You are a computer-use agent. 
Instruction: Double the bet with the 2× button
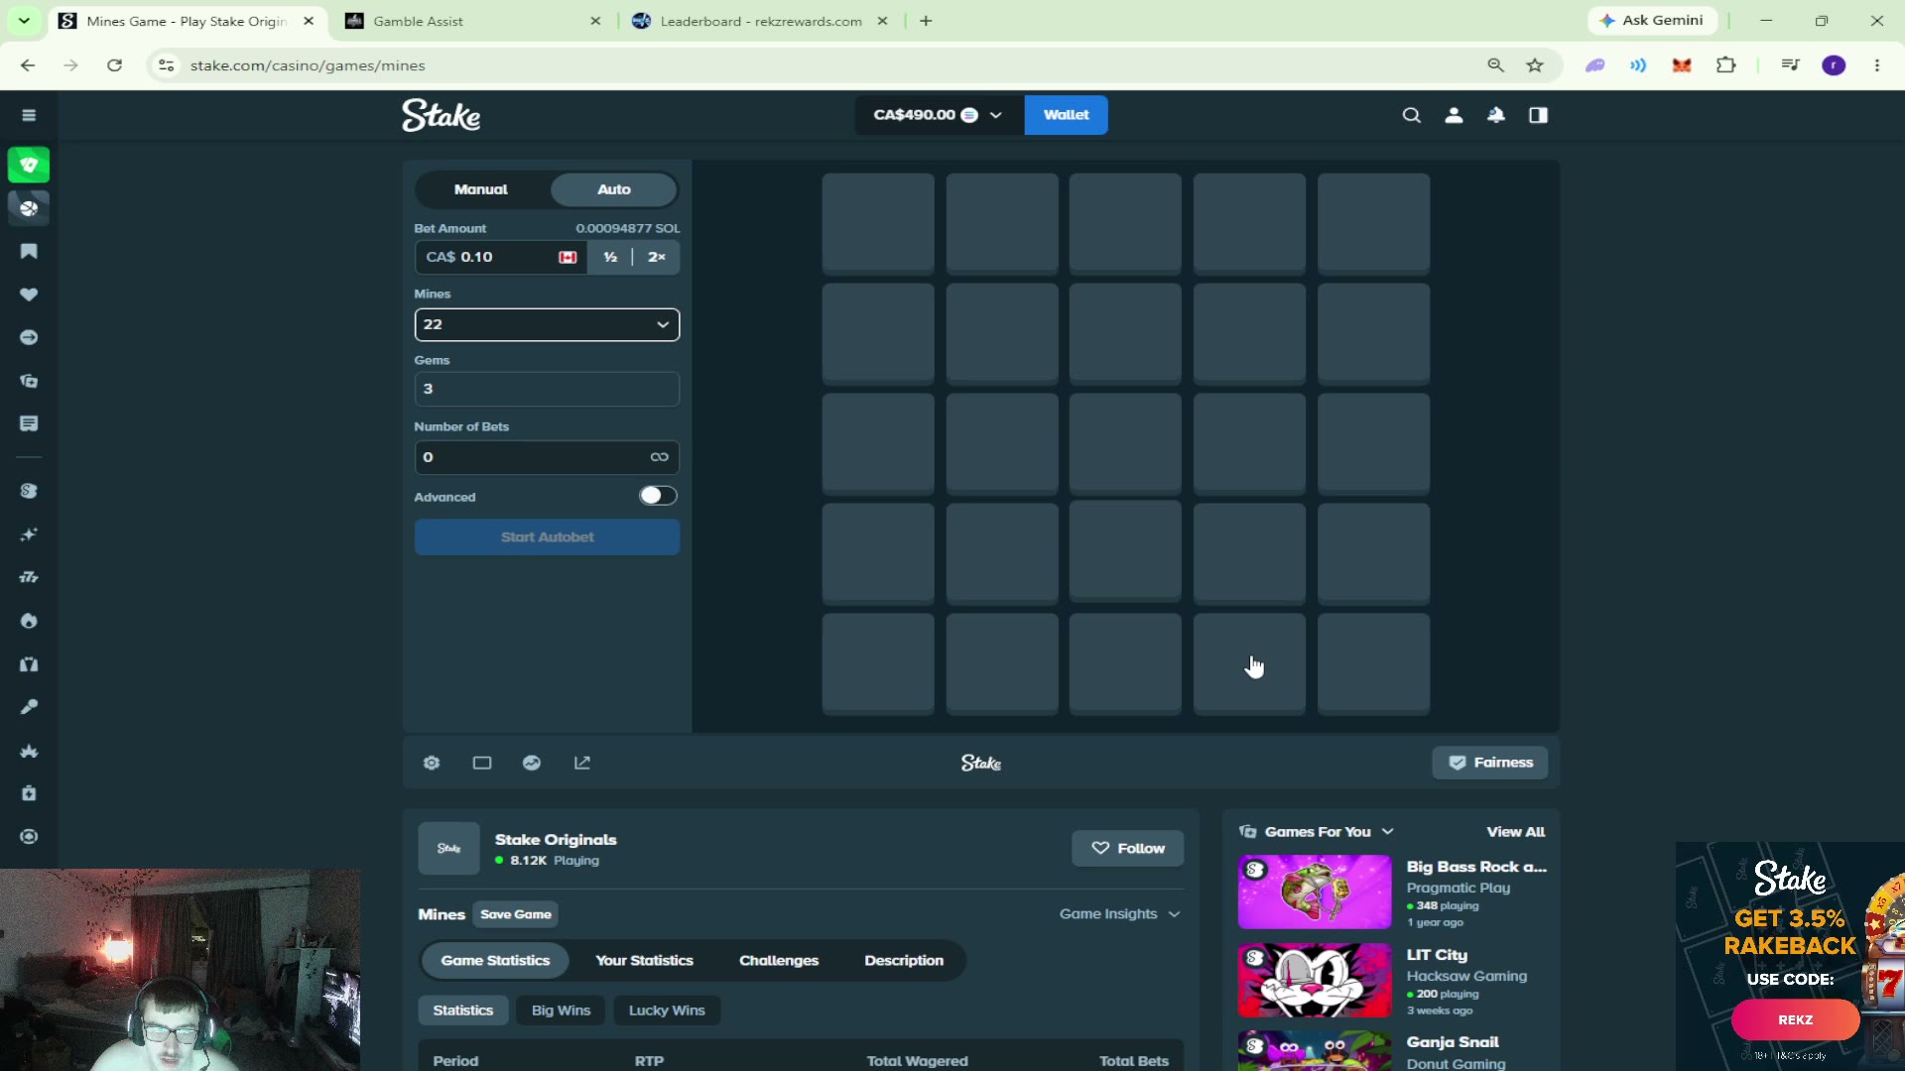[656, 257]
